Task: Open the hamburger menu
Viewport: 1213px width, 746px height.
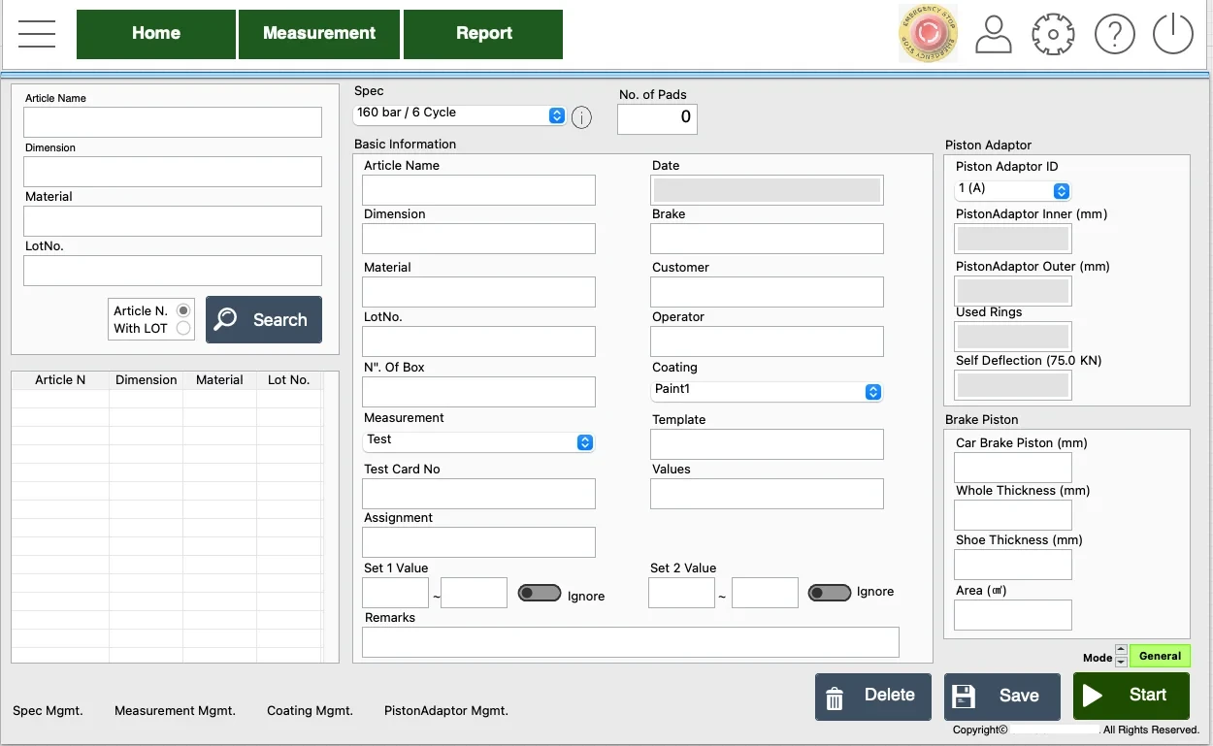Action: click(x=37, y=34)
